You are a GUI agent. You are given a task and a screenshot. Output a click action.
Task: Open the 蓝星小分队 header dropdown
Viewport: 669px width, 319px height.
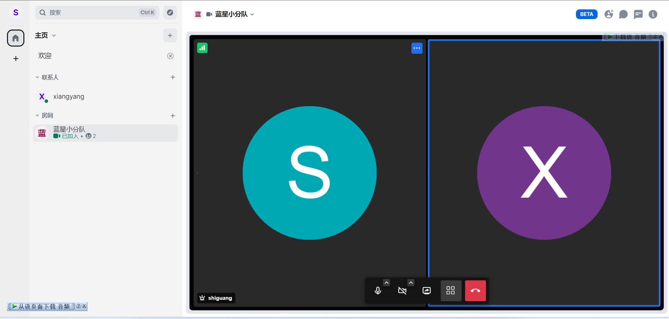pos(252,14)
